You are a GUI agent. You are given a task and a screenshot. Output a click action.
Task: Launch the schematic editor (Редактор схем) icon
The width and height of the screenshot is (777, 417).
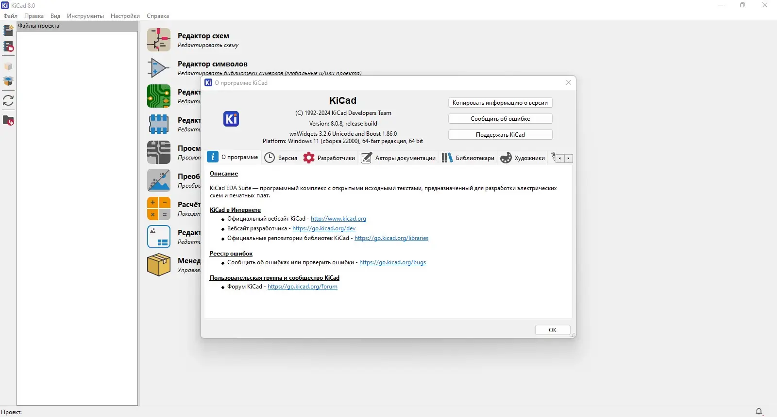pyautogui.click(x=159, y=40)
